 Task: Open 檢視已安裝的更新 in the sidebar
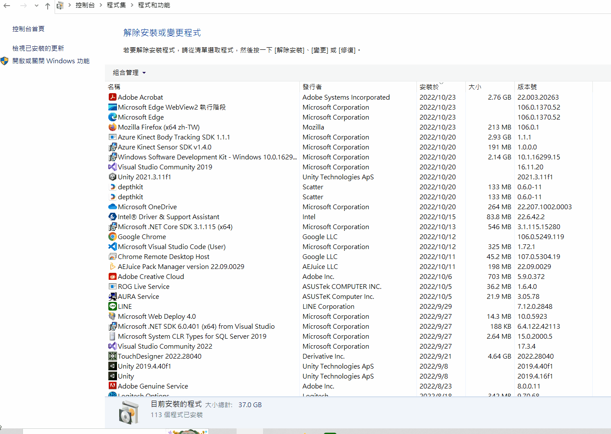(39, 48)
